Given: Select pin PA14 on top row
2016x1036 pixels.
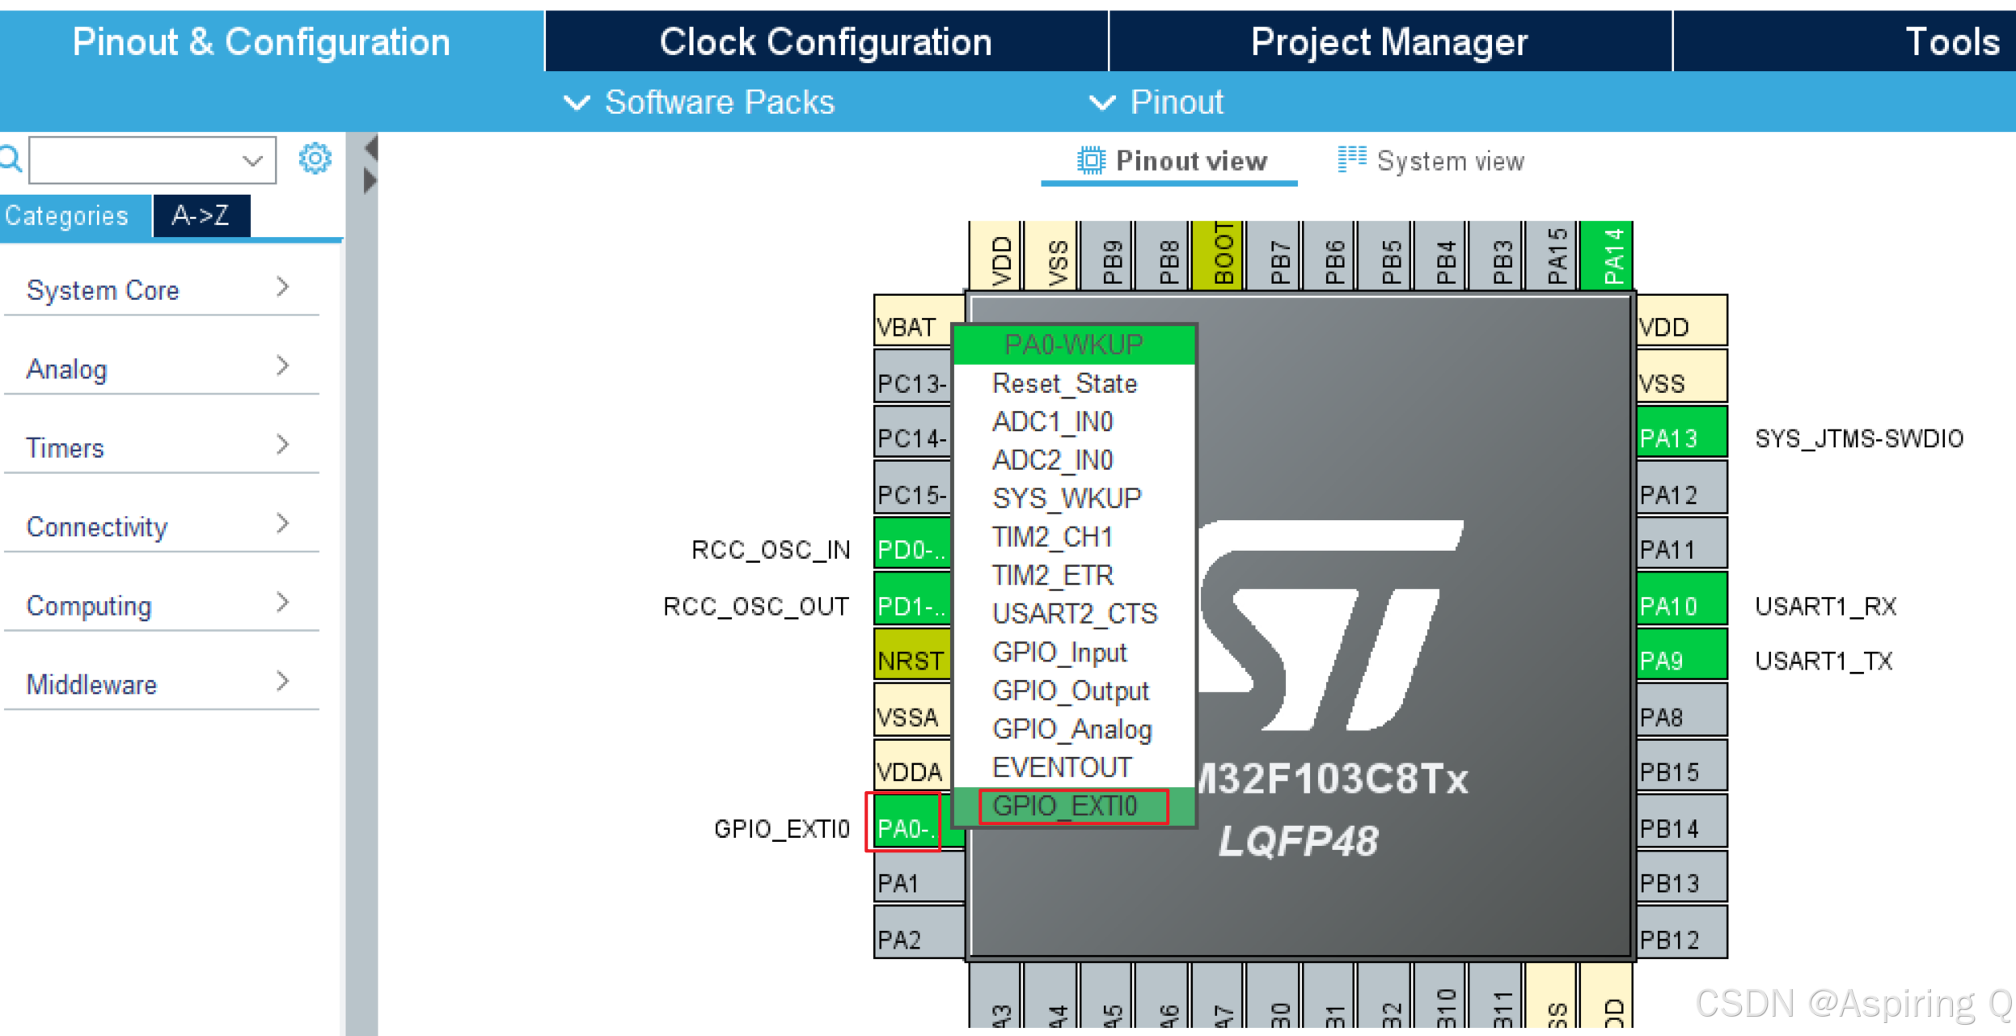Looking at the screenshot, I should pos(1607,256).
